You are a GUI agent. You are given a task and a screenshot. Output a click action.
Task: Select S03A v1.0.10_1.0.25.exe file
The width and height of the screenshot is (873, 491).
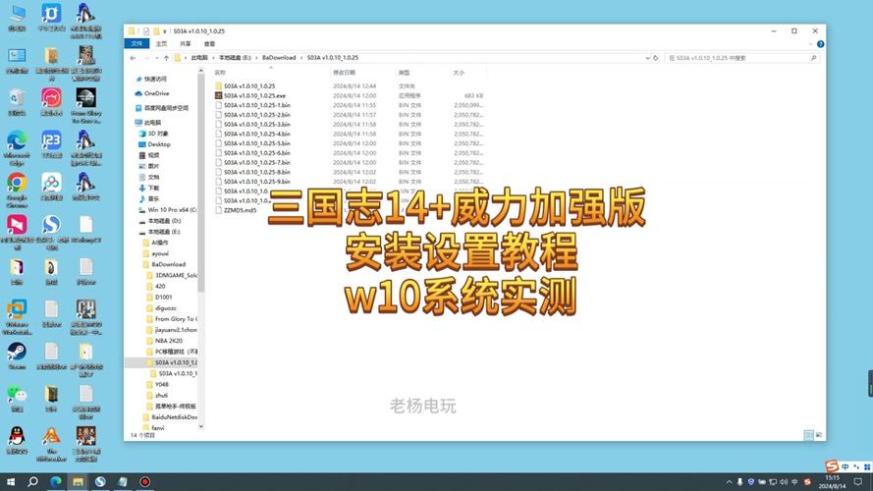click(254, 96)
